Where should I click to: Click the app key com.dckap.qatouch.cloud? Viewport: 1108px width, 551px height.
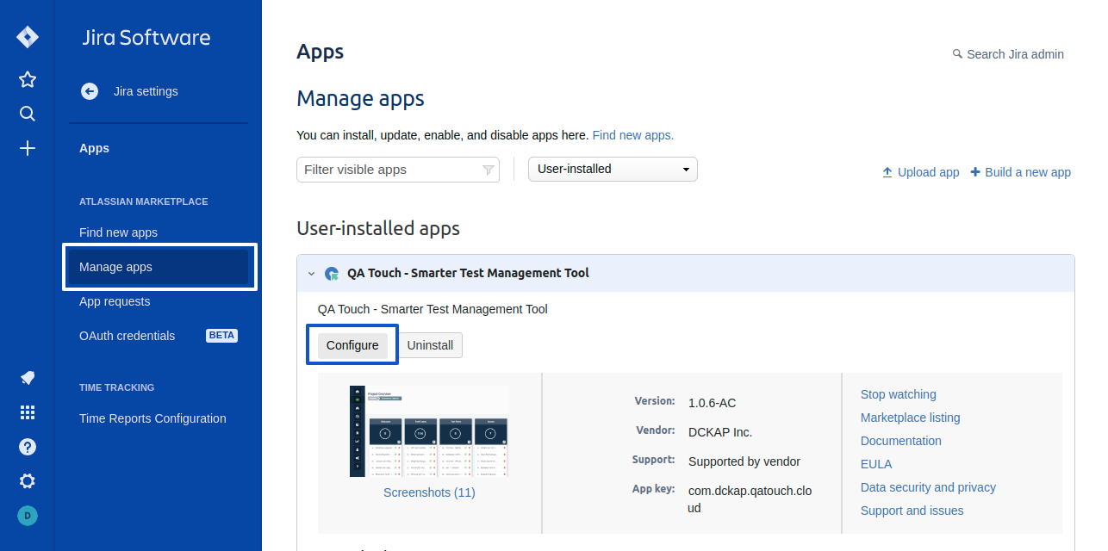tap(750, 499)
